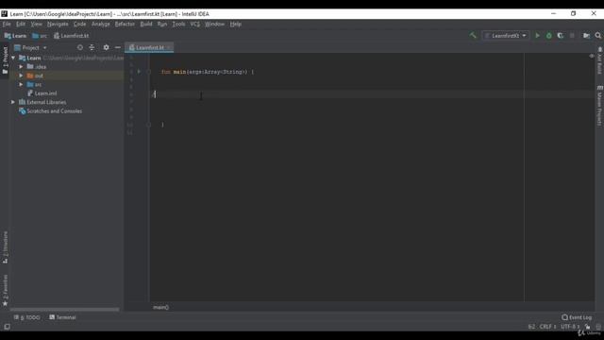Click the CRLF line separator selector
Screen dimensions: 604x340
(547, 327)
